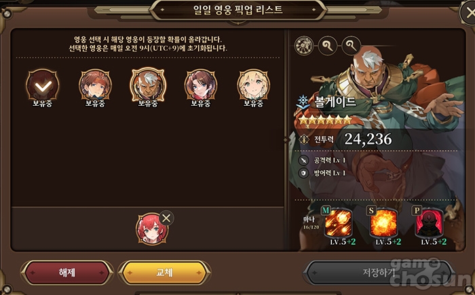Click the 해제 release button

coord(67,273)
